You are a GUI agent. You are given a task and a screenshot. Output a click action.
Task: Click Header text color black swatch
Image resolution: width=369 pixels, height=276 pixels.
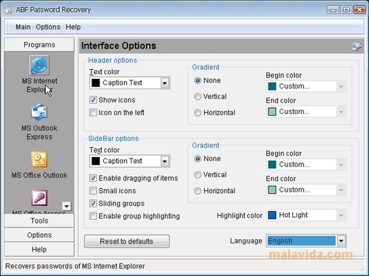(x=96, y=83)
